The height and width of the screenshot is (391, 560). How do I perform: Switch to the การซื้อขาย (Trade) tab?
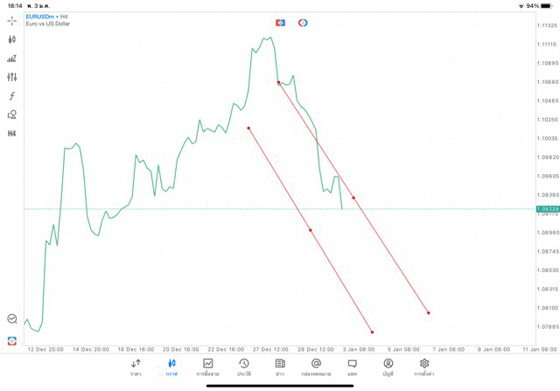pos(207,367)
